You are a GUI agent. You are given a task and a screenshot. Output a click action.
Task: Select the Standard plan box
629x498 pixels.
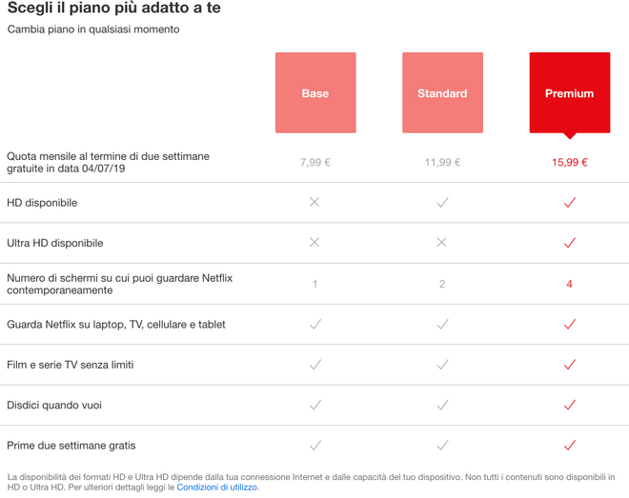point(442,92)
